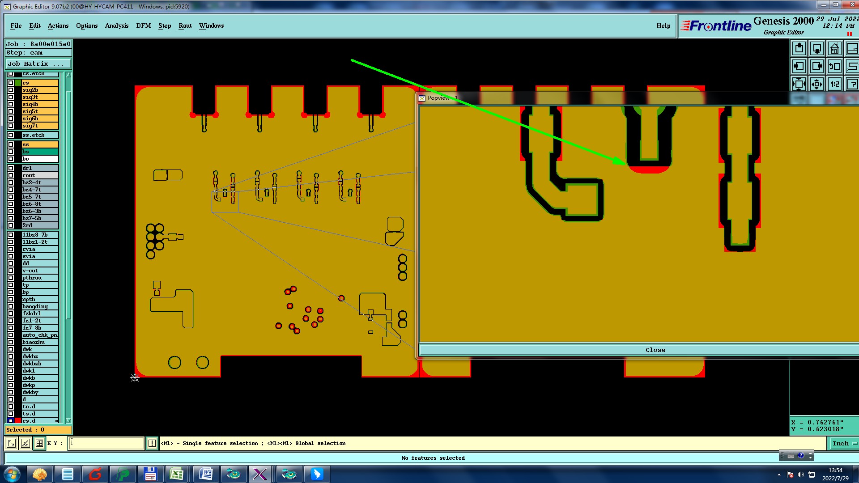The image size is (859, 483).
Task: Click the pan up arrow icon
Action: click(x=799, y=48)
